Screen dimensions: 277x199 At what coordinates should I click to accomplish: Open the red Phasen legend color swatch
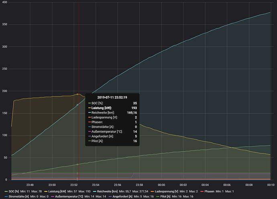click(202, 191)
